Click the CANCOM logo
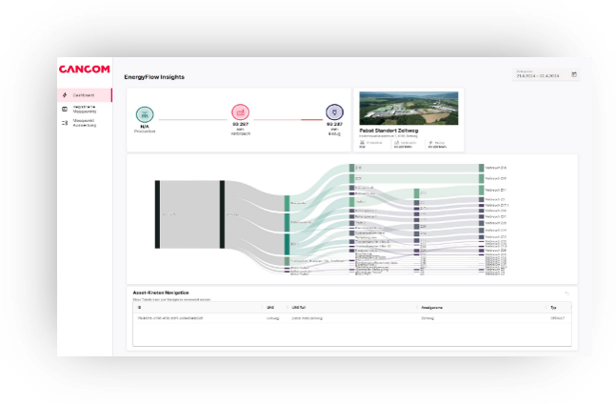This screenshot has height=404, width=616. click(x=84, y=70)
